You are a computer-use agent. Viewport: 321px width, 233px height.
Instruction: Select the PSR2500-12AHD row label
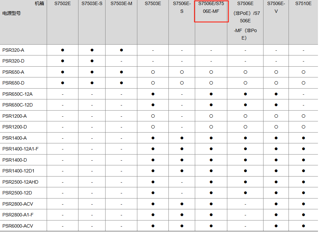tap(20, 182)
